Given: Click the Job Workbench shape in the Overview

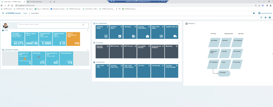Looking at the screenshot, I should (238, 43).
